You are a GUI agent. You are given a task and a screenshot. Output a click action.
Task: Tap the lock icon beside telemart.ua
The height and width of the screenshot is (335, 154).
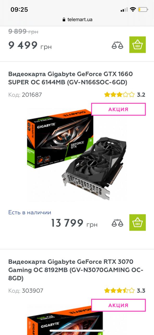point(64,20)
